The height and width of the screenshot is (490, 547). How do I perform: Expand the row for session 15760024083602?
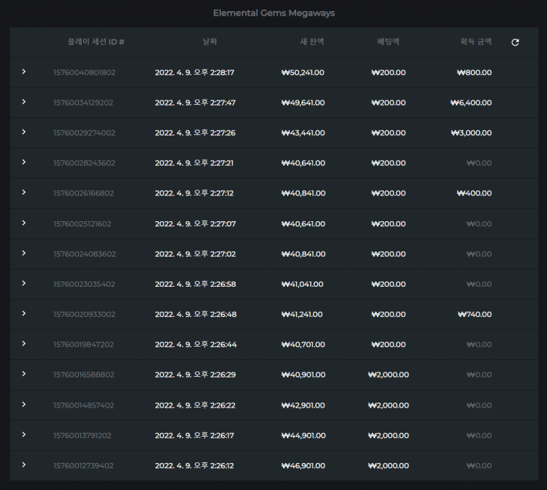point(24,253)
